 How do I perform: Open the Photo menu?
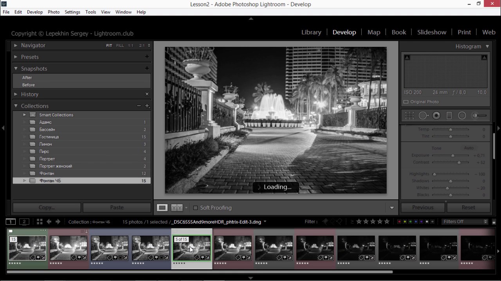(54, 12)
